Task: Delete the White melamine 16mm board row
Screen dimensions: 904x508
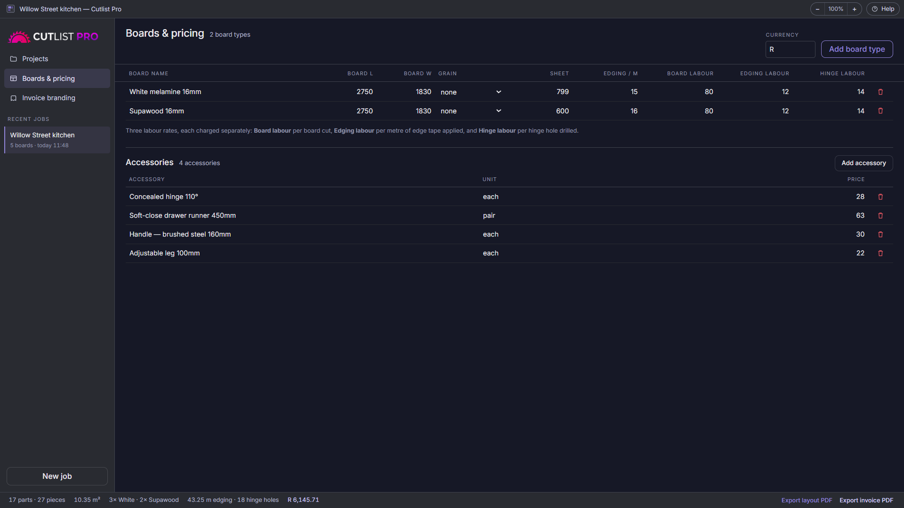Action: (x=880, y=92)
